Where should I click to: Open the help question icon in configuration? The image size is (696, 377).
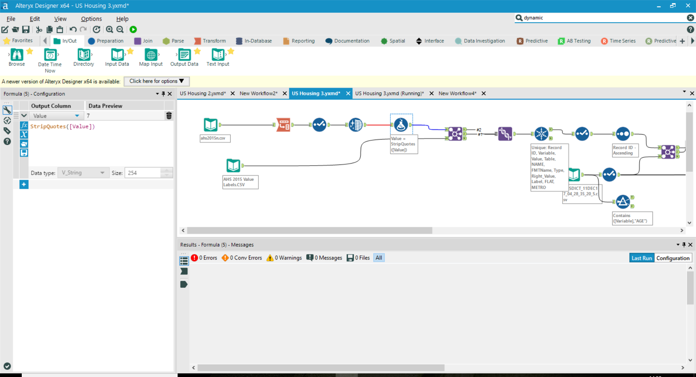pos(7,141)
